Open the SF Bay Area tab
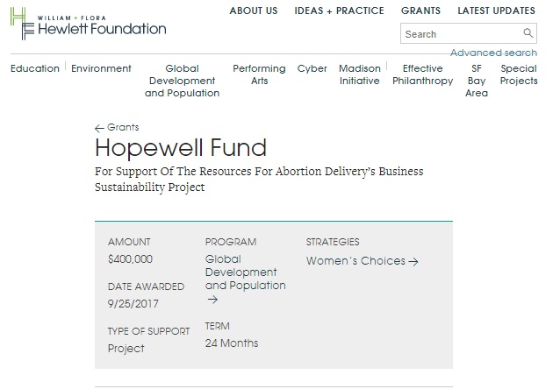 tap(477, 81)
